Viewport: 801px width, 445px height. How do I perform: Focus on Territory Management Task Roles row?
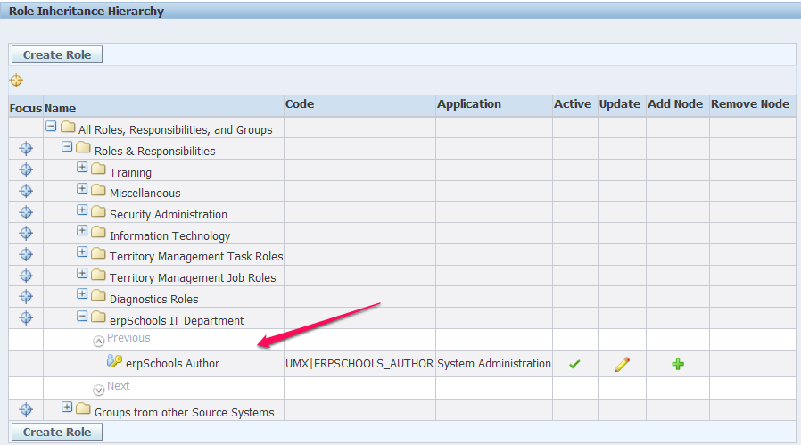(26, 254)
